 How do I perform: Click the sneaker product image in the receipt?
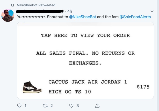32,87
